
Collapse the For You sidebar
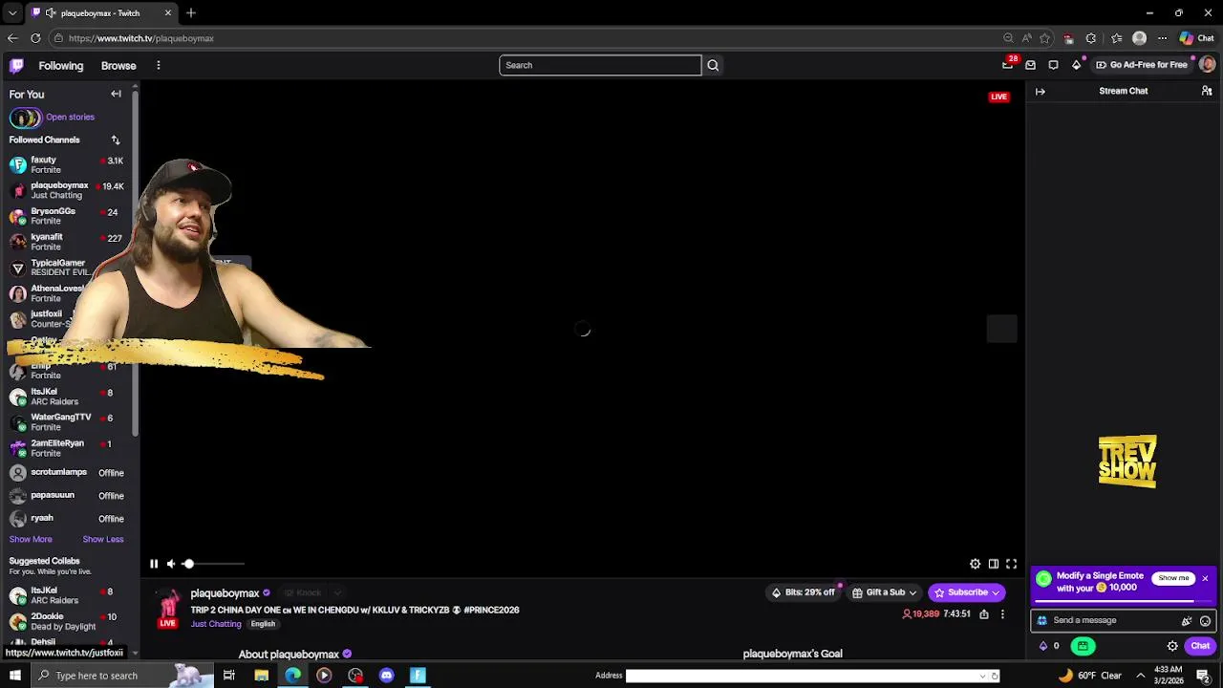116,94
